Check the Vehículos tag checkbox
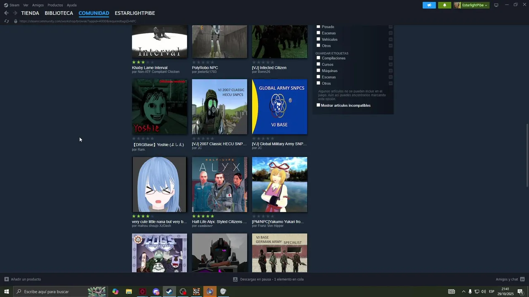This screenshot has width=529, height=297. (x=318, y=39)
